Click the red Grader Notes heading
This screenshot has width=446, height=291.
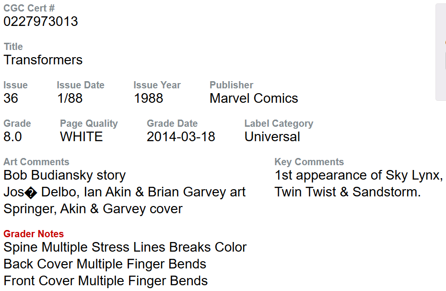coord(34,234)
